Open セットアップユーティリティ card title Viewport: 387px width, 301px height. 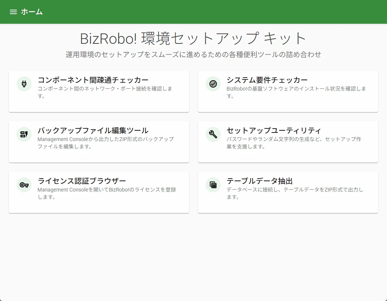[274, 131]
